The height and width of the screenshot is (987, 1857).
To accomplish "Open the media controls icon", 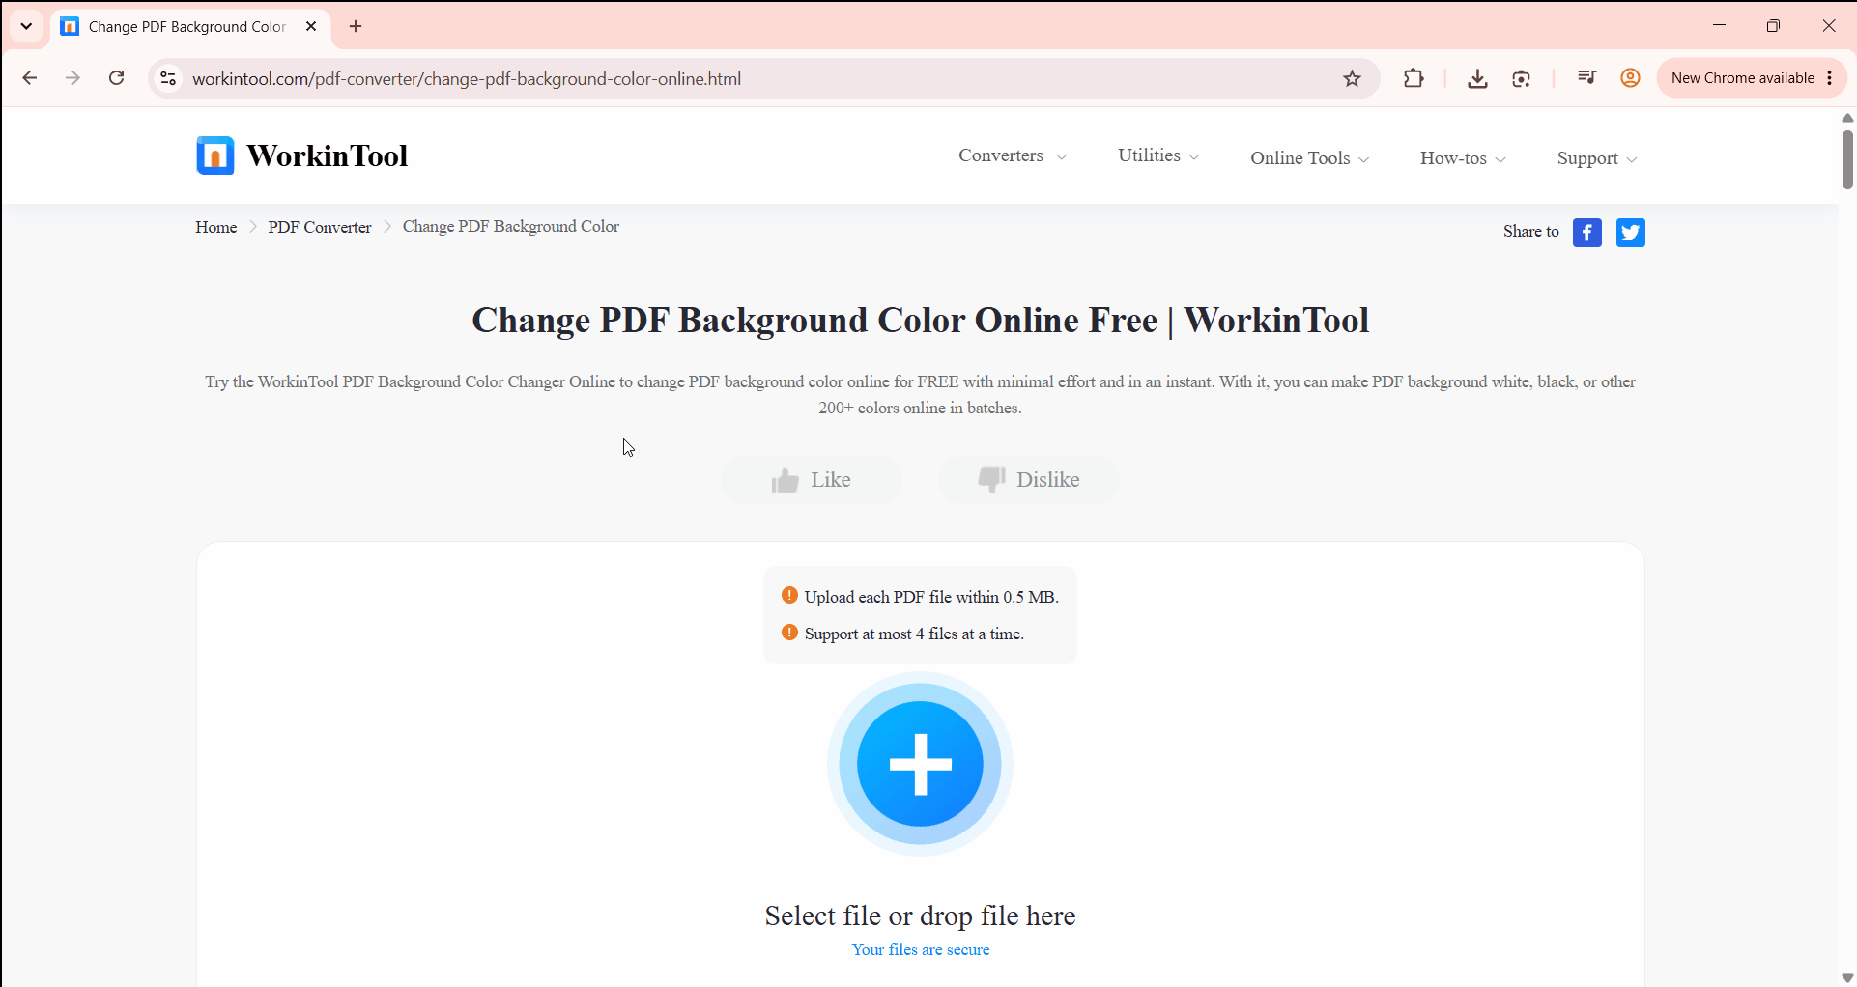I will coord(1586,78).
